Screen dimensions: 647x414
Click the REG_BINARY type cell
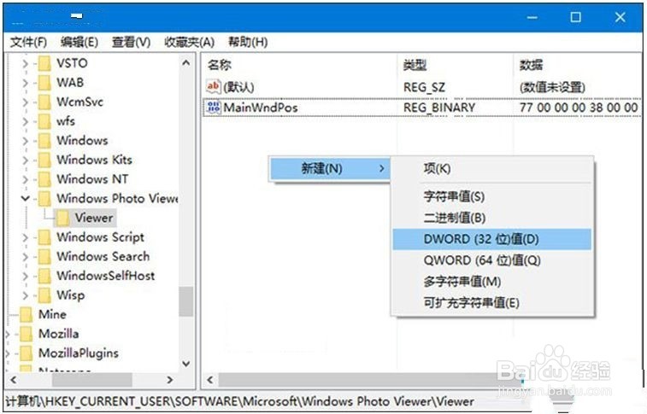[439, 108]
